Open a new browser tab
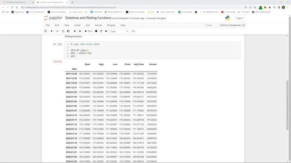Viewport: 291px width, 163px height. pos(72,2)
